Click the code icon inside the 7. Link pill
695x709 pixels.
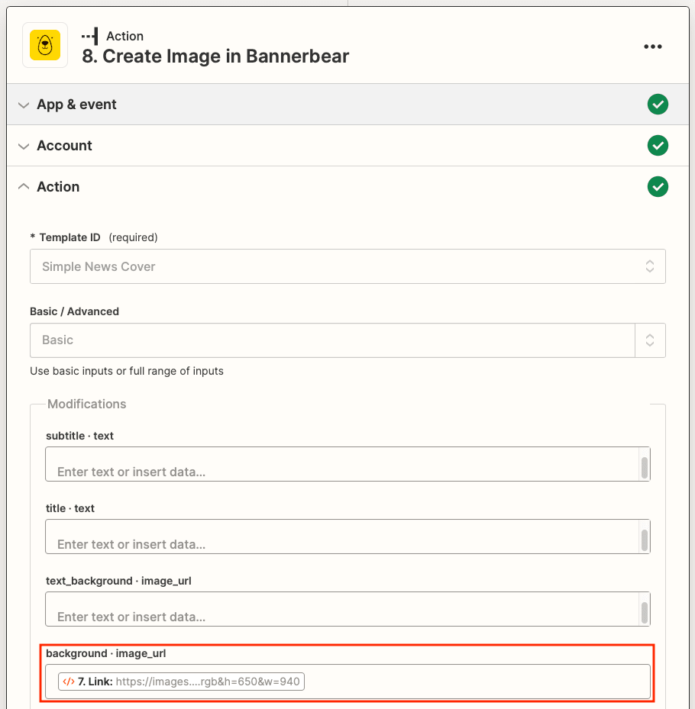click(x=66, y=681)
